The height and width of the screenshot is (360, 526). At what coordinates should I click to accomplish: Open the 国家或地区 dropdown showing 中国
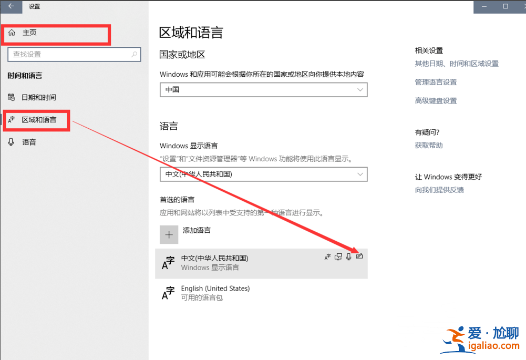coord(263,89)
